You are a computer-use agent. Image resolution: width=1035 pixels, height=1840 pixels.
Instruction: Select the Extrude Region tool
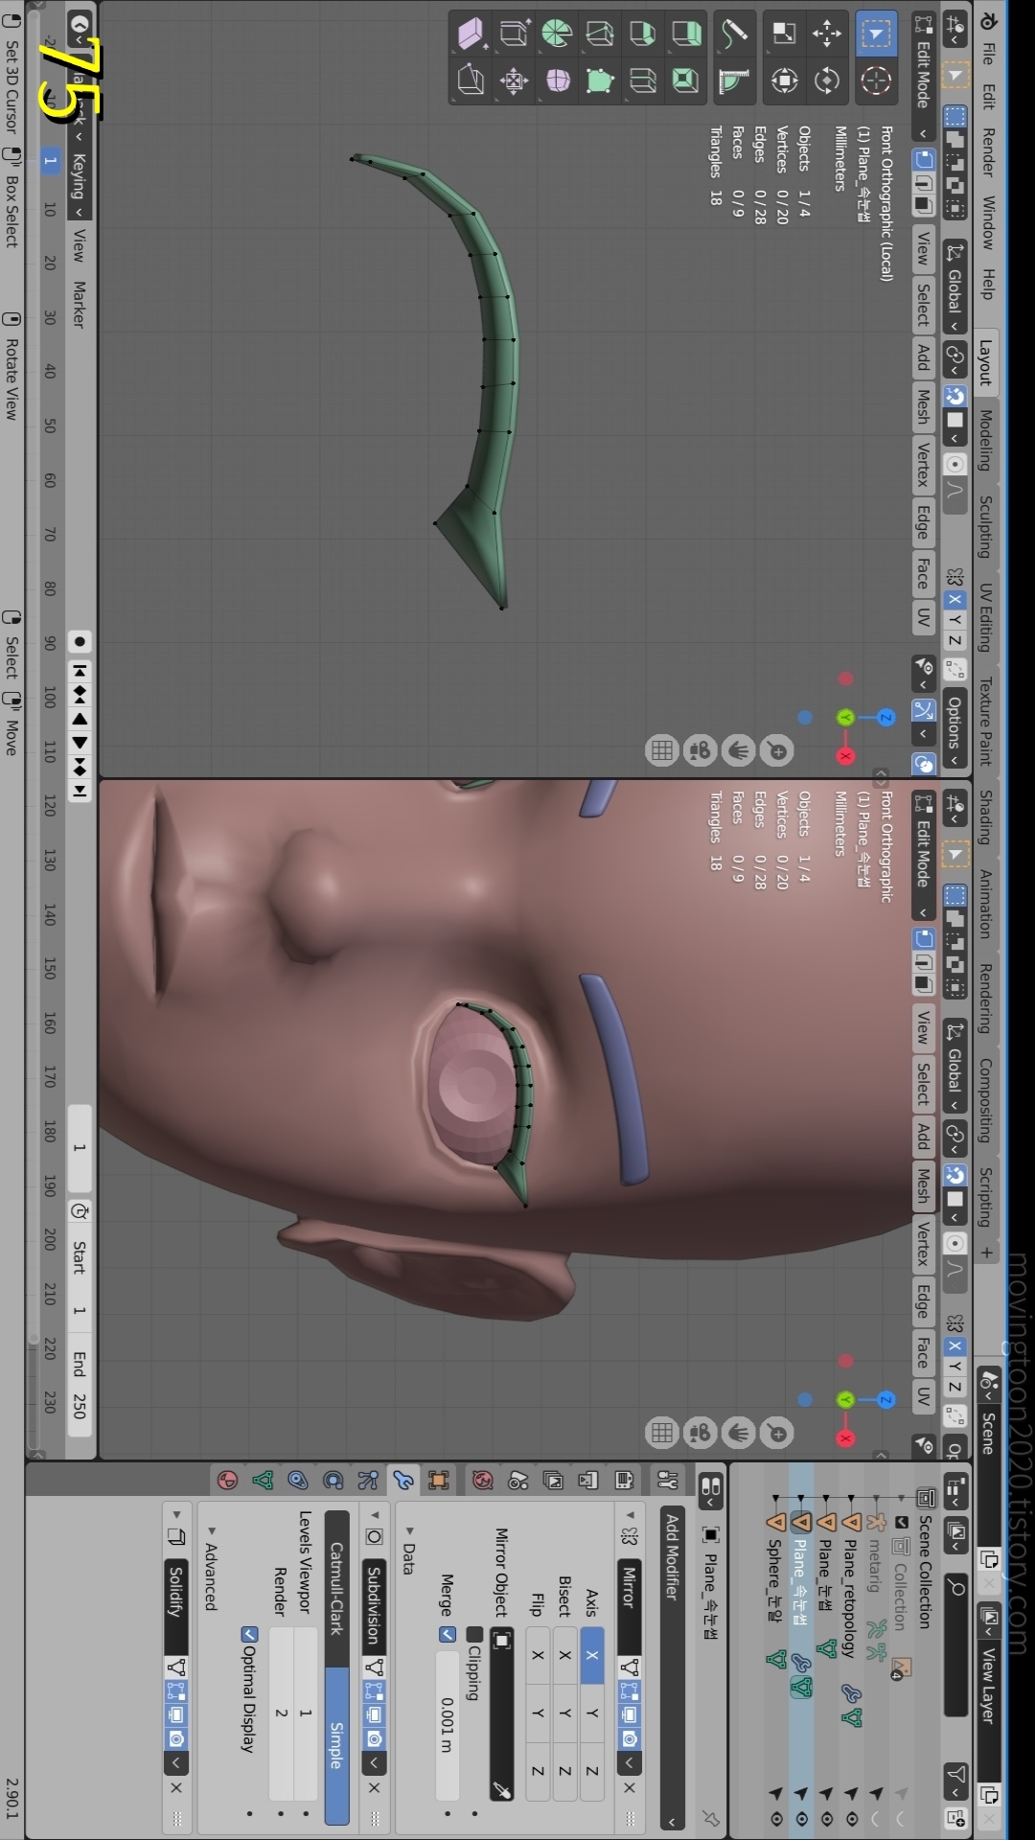(x=685, y=34)
